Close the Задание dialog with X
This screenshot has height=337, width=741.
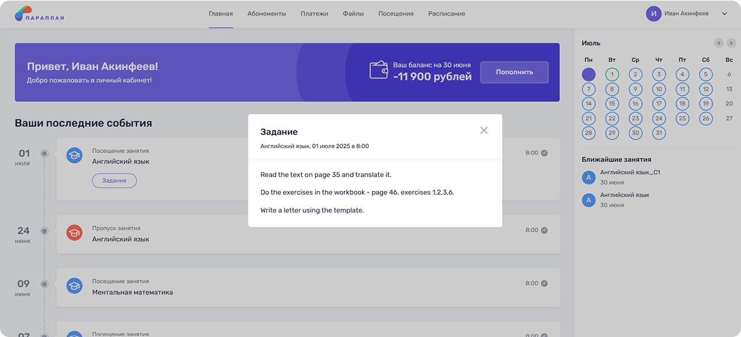484,130
